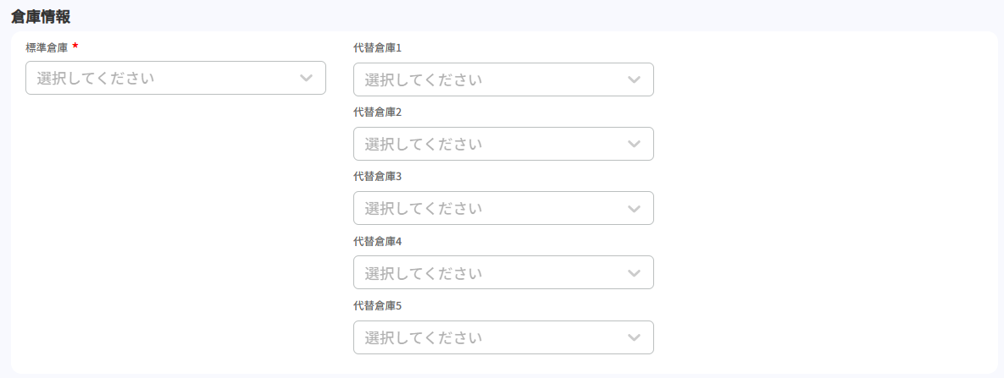
Task: Select the 代替倉庫2 label
Action: click(377, 112)
